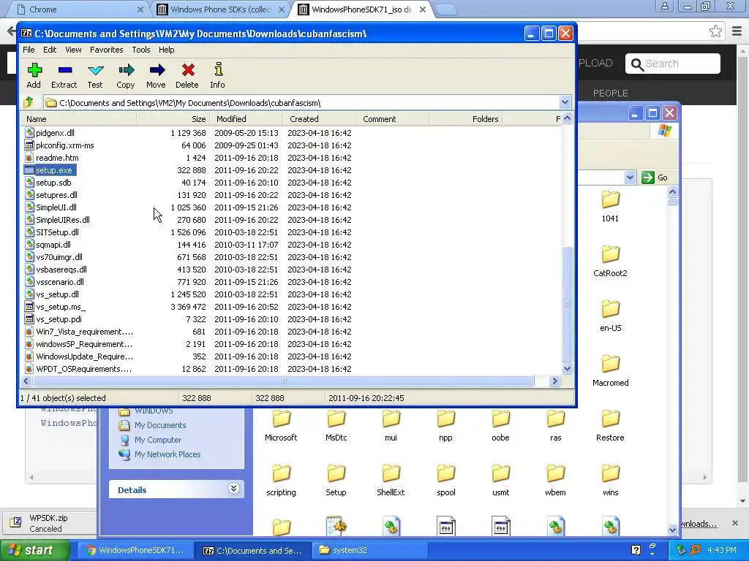Click the red Delete toolbar icon
This screenshot has width=749, height=561.
point(187,75)
